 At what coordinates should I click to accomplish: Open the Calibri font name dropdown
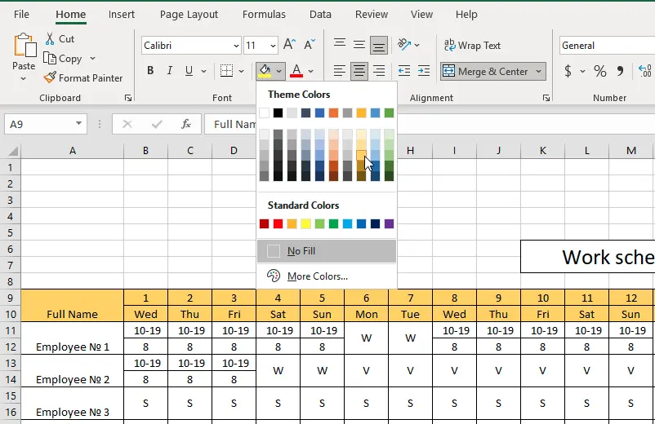click(236, 46)
